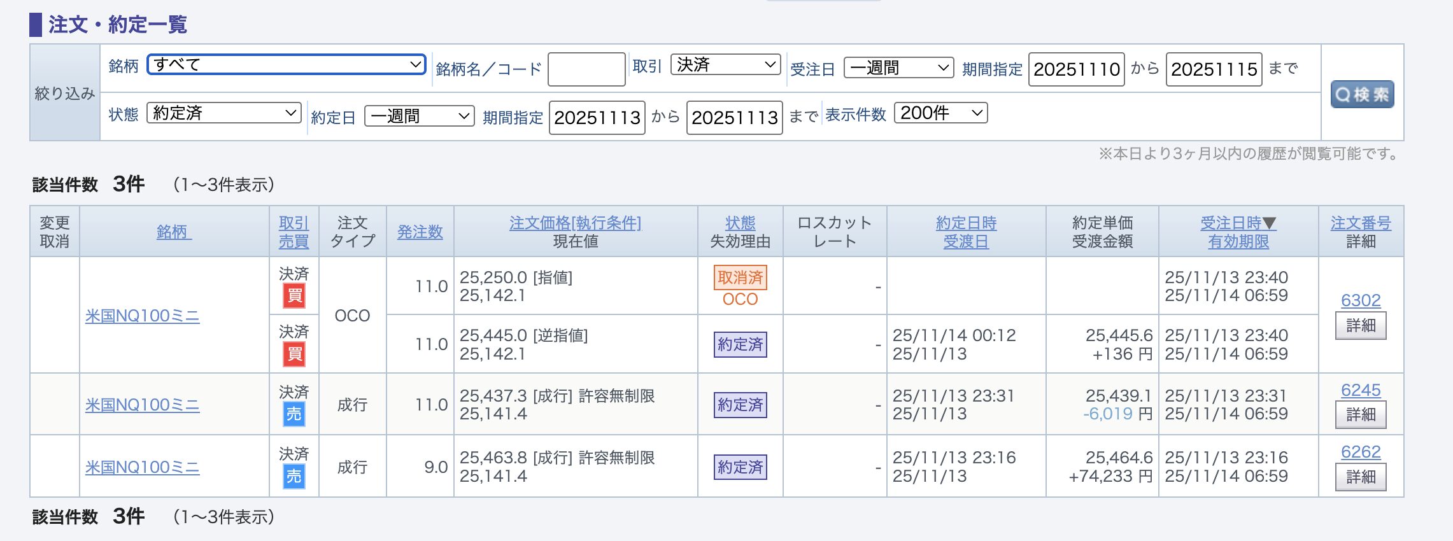Viewport: 1453px width, 541px height.
Task: Click the 受注日 start date field 20251110
Action: tap(1076, 69)
